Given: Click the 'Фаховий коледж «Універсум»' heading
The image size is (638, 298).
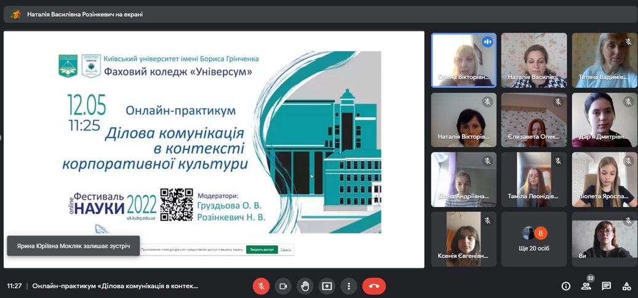Looking at the screenshot, I should click(x=178, y=72).
